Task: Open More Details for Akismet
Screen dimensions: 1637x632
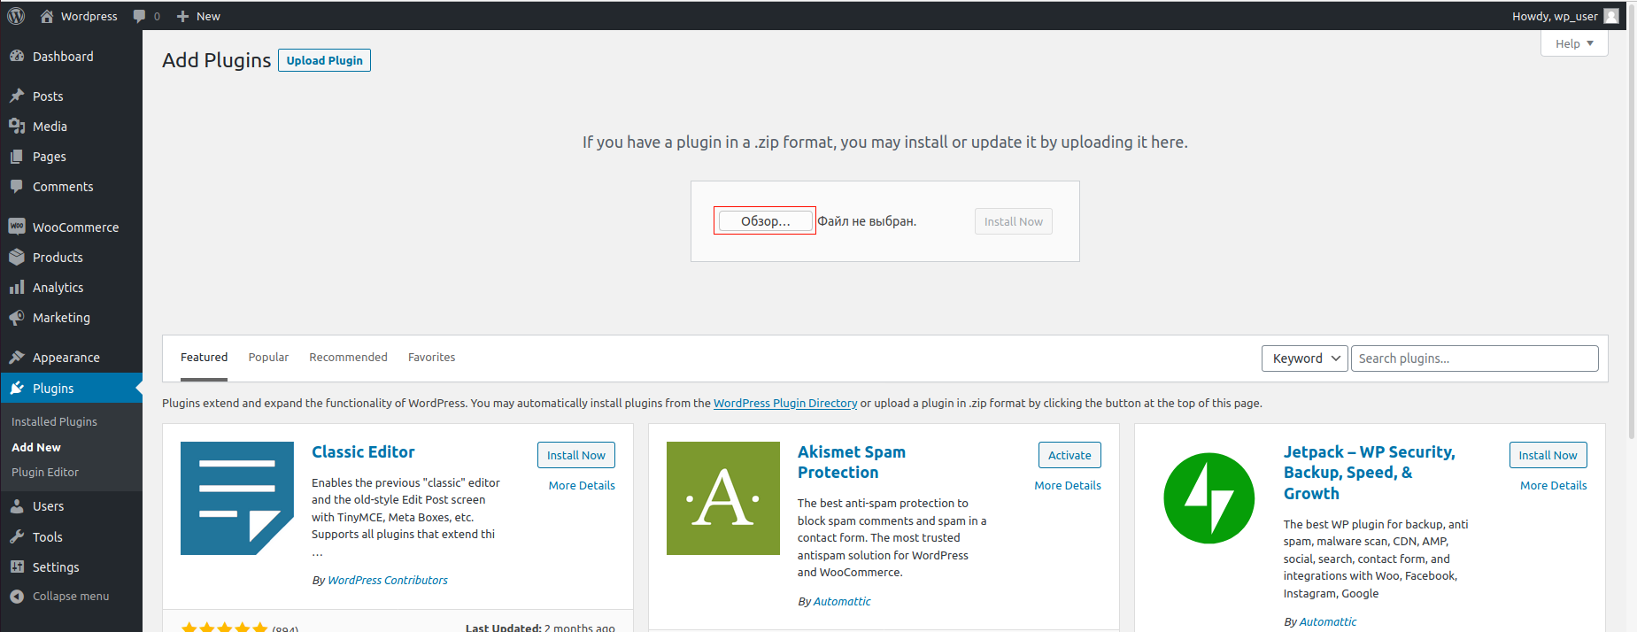Action: 1068,486
